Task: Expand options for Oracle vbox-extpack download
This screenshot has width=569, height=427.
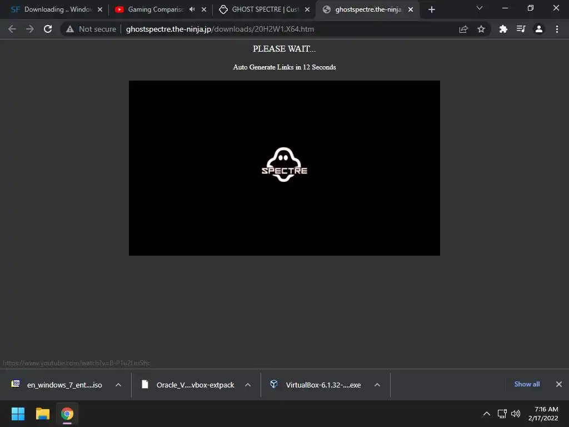Action: click(248, 385)
